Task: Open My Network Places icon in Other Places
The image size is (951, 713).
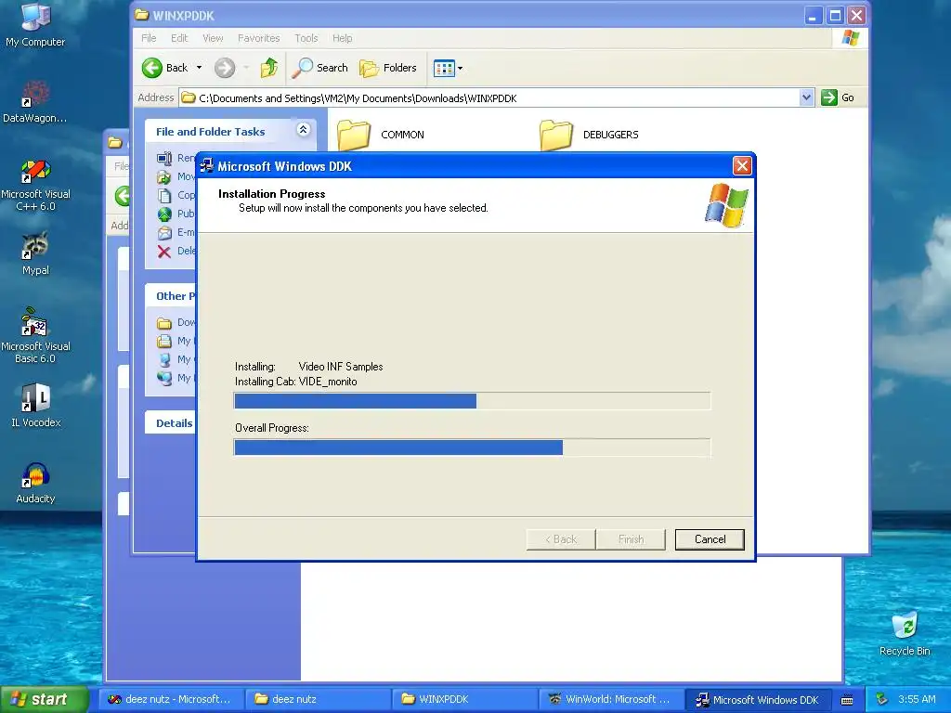Action: click(x=164, y=378)
